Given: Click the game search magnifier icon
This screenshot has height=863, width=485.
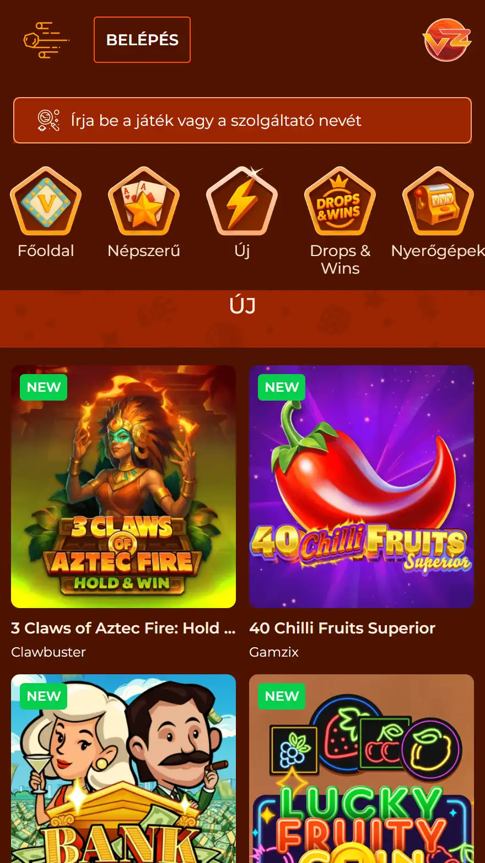Looking at the screenshot, I should pyautogui.click(x=48, y=120).
